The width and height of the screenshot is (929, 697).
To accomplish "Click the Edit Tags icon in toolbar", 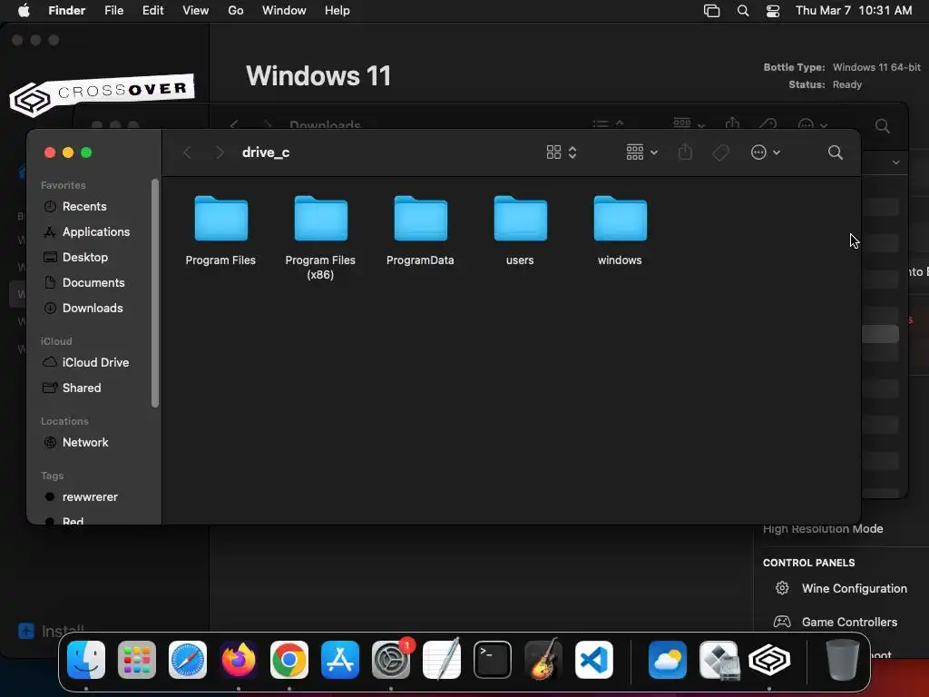I will click(720, 152).
